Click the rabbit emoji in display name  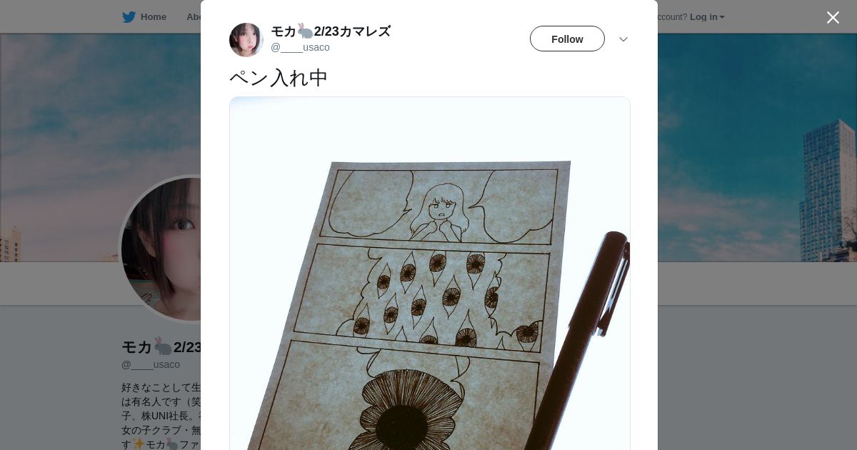click(305, 31)
